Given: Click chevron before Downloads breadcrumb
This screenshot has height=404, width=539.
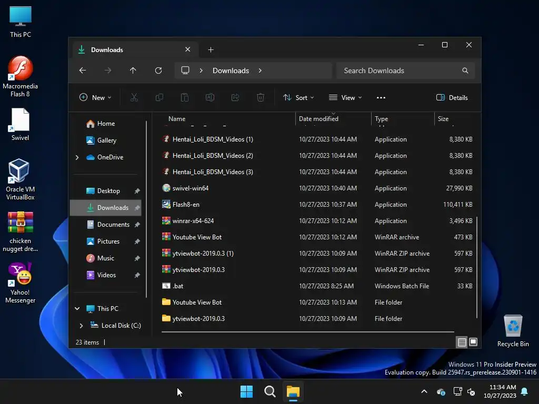Looking at the screenshot, I should (x=201, y=70).
